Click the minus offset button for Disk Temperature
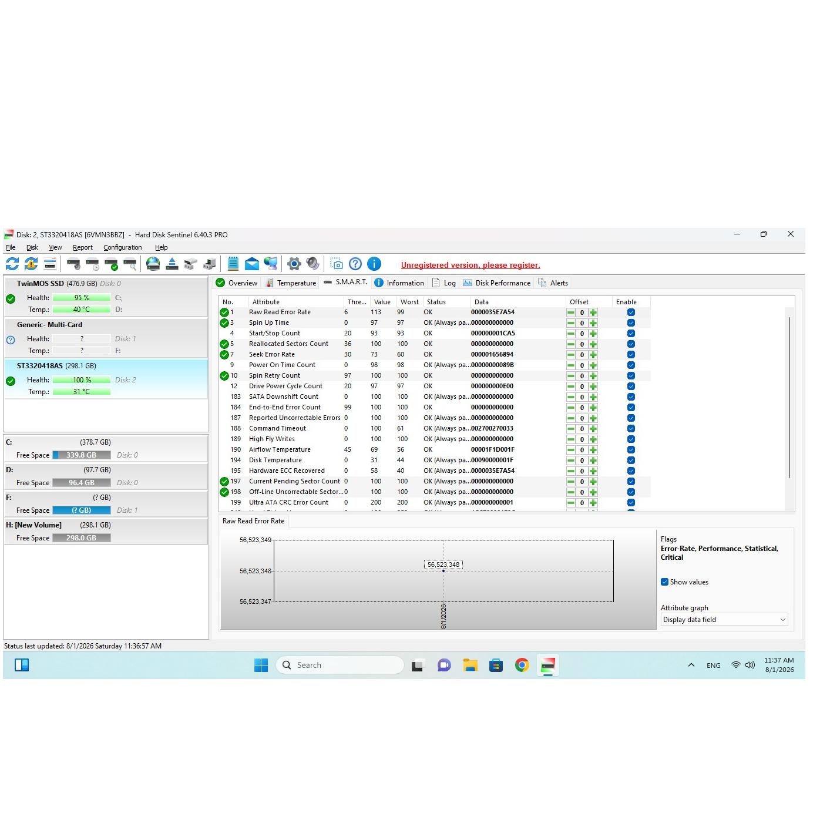The width and height of the screenshot is (820, 820). tap(571, 461)
